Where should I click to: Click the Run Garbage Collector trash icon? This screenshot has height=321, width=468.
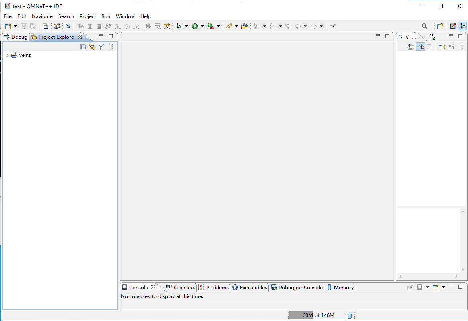point(350,315)
